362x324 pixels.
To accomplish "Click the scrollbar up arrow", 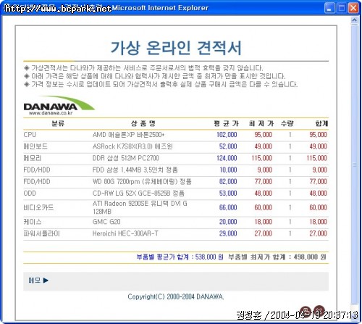I will (x=354, y=20).
